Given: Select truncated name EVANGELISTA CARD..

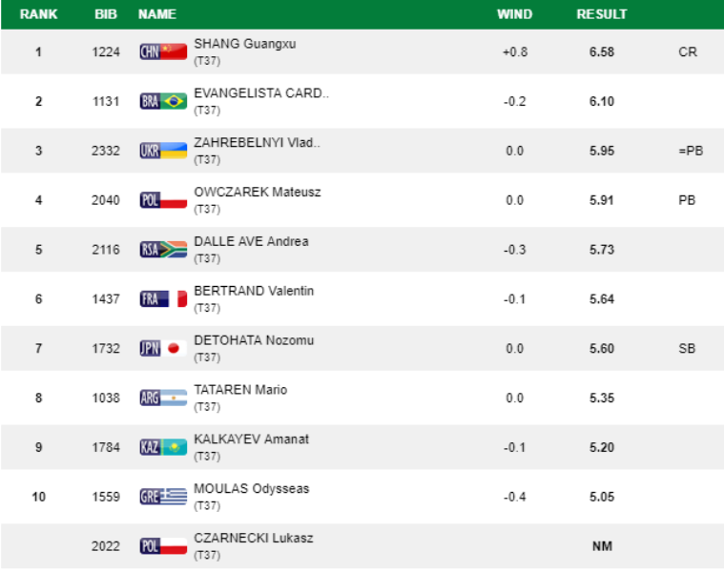Looking at the screenshot, I should [x=261, y=93].
